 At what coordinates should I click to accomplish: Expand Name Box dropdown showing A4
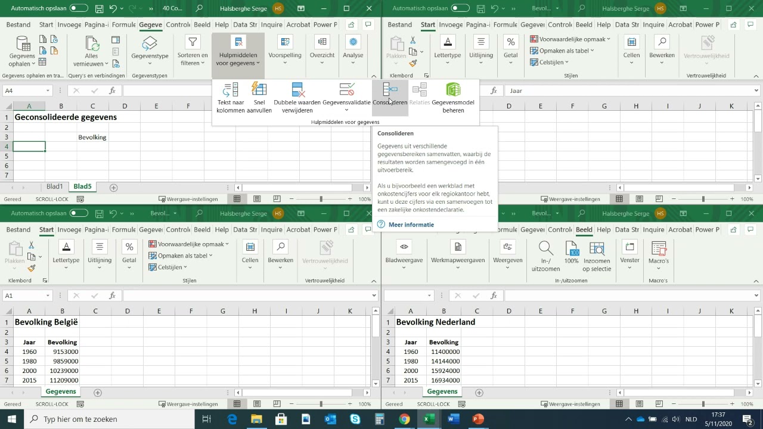click(48, 91)
